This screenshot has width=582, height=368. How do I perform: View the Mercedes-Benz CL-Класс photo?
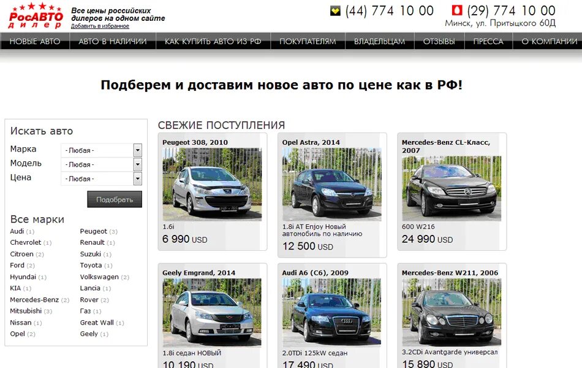point(452,188)
